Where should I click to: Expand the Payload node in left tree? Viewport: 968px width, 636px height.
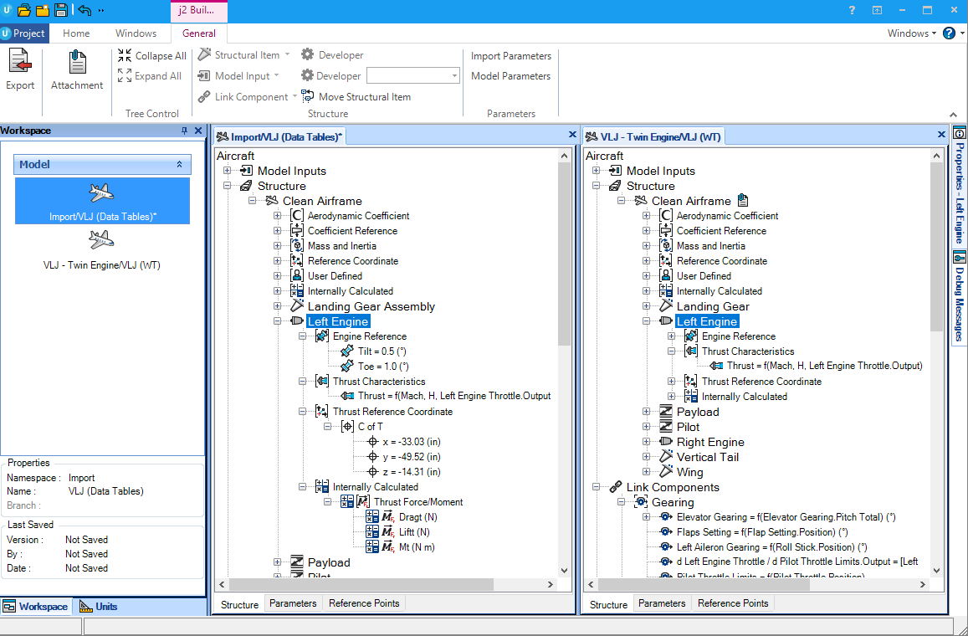coord(277,562)
